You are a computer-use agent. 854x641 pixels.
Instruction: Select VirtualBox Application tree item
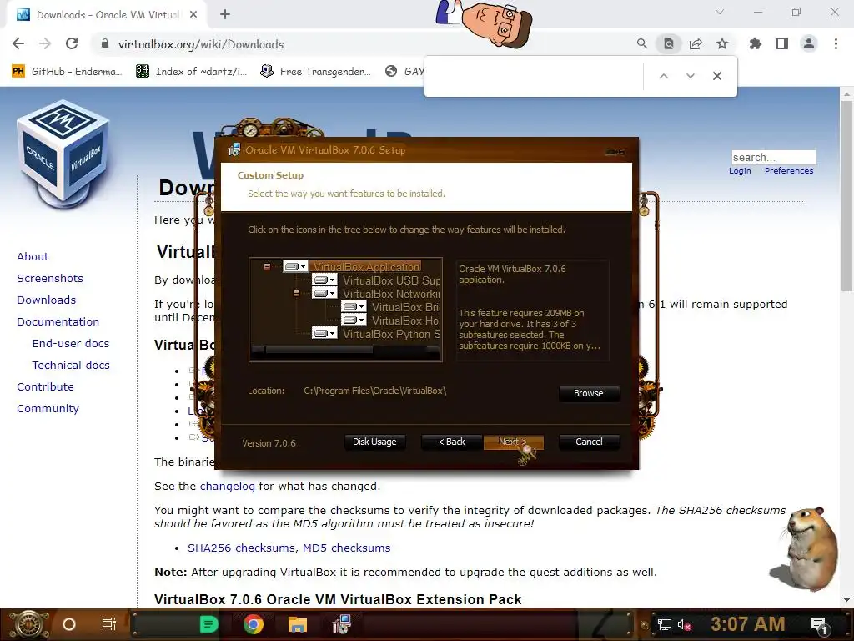367,267
